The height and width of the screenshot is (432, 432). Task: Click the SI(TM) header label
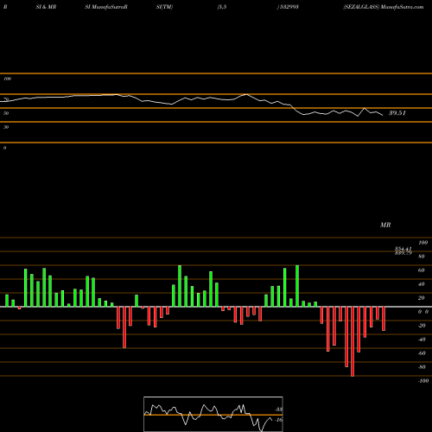(x=164, y=7)
